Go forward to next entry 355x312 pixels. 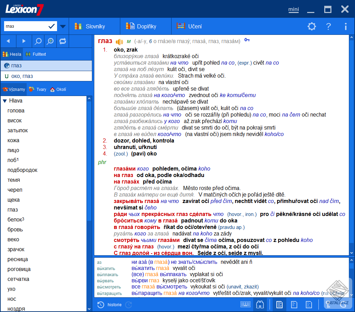coord(24,41)
